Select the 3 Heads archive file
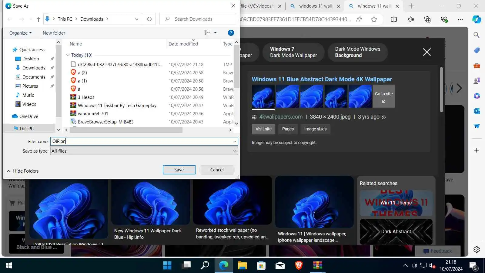Viewport: 485px width, 273px height. tap(86, 97)
